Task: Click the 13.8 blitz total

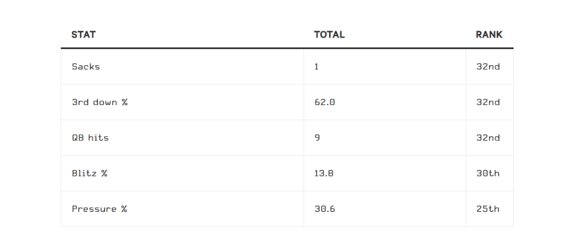Action: point(324,173)
